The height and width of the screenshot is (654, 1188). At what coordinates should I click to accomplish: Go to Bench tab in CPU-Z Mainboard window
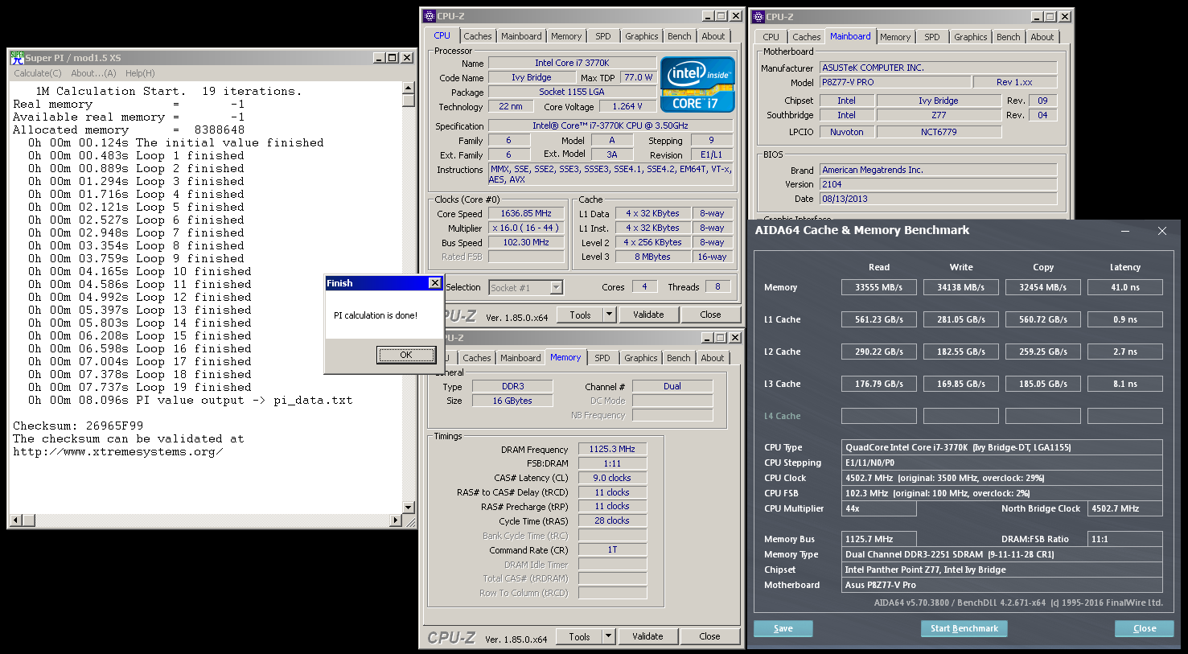(1009, 37)
